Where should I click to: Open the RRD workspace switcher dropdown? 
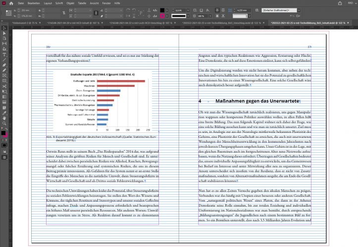point(352,3)
